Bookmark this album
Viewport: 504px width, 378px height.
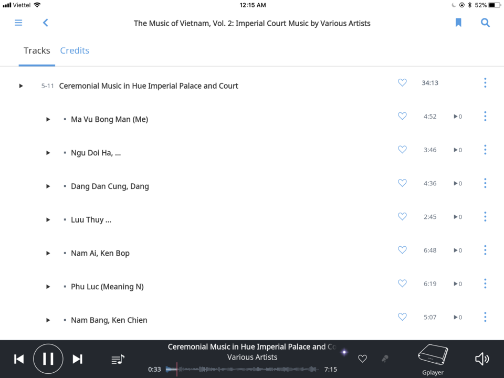tap(458, 23)
